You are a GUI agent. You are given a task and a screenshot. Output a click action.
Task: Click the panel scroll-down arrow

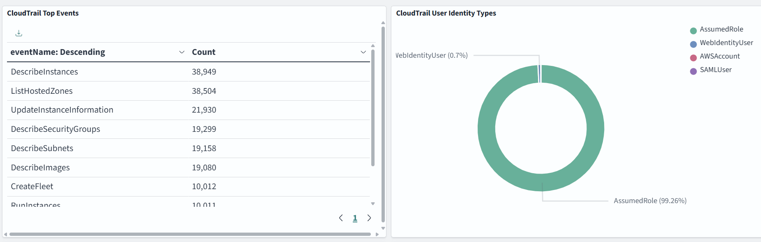[x=383, y=228]
